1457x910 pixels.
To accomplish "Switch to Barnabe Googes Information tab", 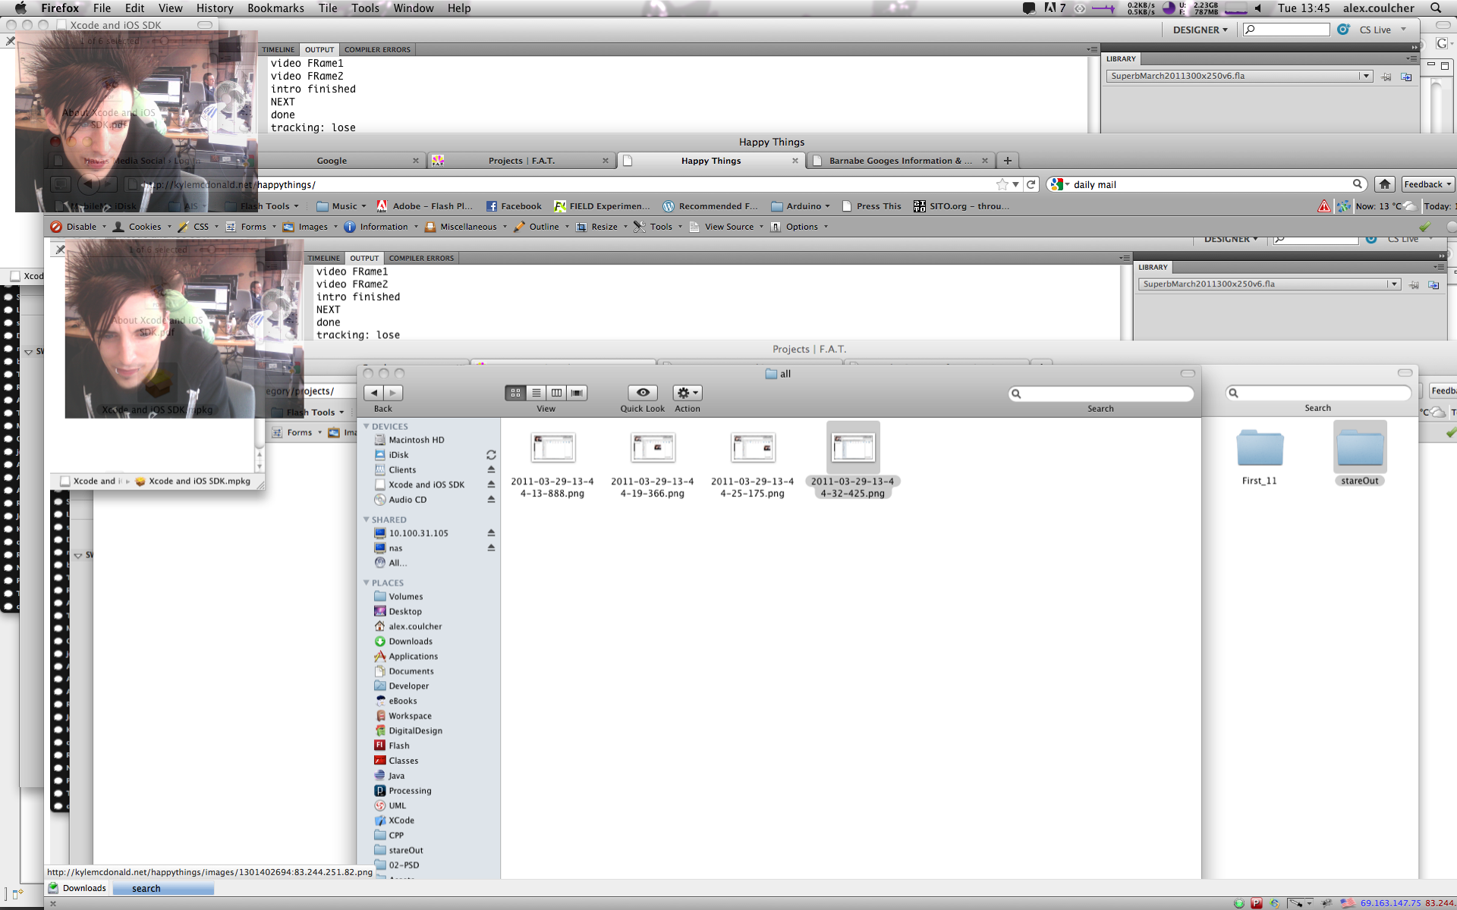I will pyautogui.click(x=899, y=161).
